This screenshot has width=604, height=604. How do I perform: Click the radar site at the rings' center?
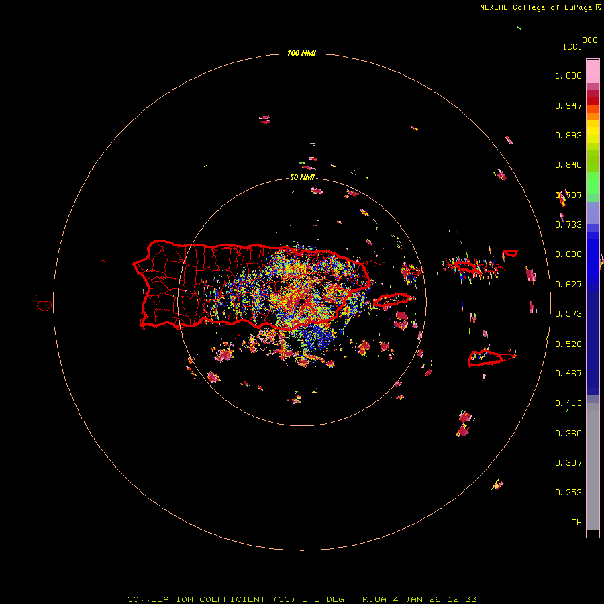(x=302, y=301)
